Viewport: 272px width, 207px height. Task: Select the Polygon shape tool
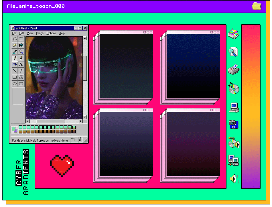point(21,77)
